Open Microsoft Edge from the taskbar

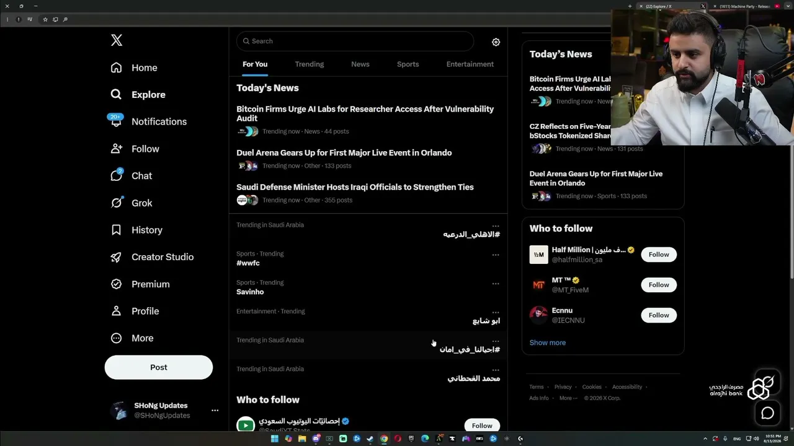pos(425,439)
